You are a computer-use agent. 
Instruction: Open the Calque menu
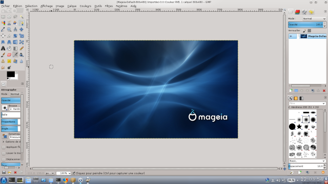[x=72, y=6]
